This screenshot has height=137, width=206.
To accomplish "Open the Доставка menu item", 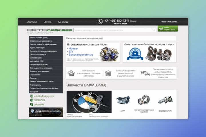I will (x=32, y=22).
